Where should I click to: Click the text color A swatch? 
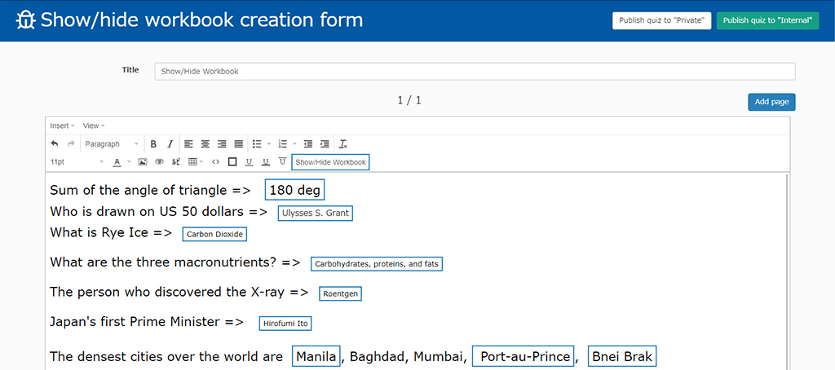pyautogui.click(x=117, y=162)
